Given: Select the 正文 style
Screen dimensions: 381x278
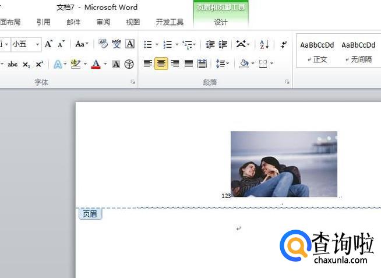Looking at the screenshot, I should [317, 52].
